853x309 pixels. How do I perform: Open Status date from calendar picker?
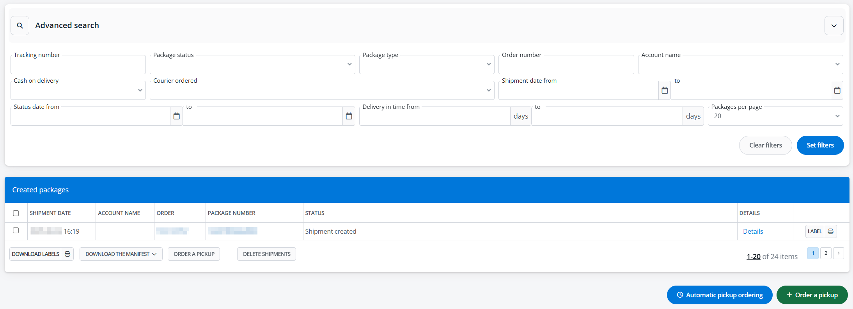point(176,116)
